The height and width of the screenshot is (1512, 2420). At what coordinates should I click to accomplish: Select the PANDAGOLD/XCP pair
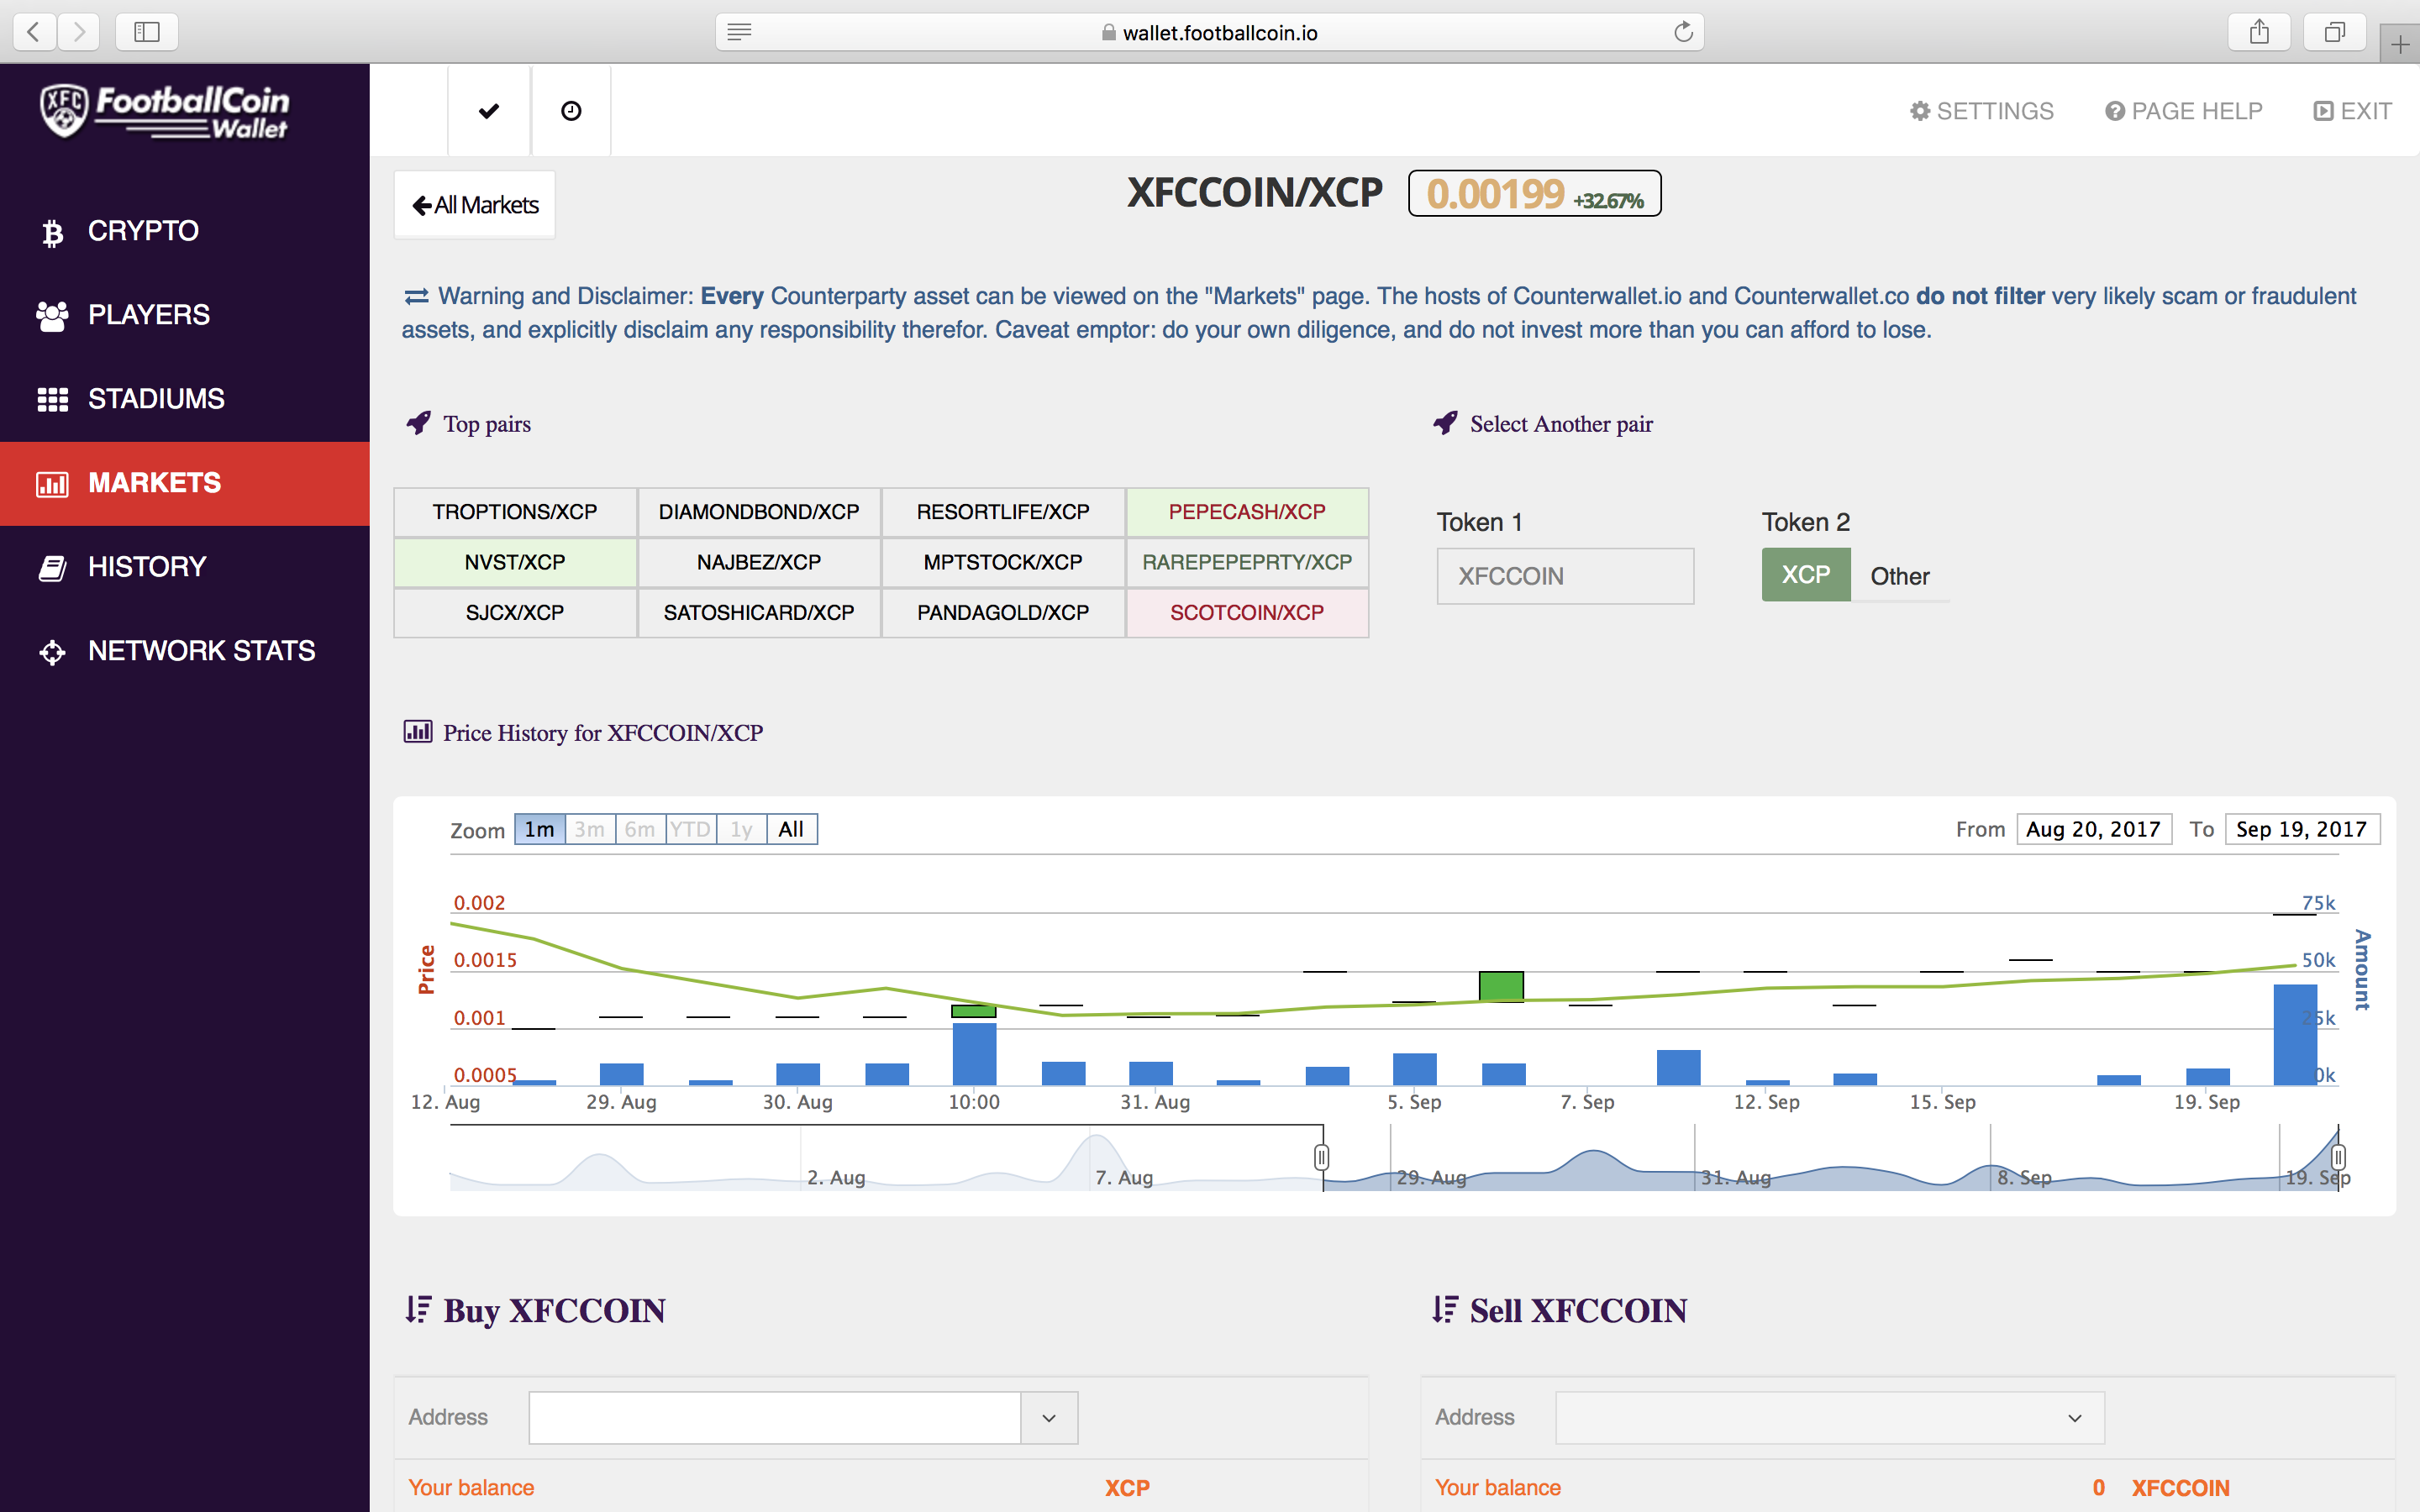pyautogui.click(x=1003, y=613)
